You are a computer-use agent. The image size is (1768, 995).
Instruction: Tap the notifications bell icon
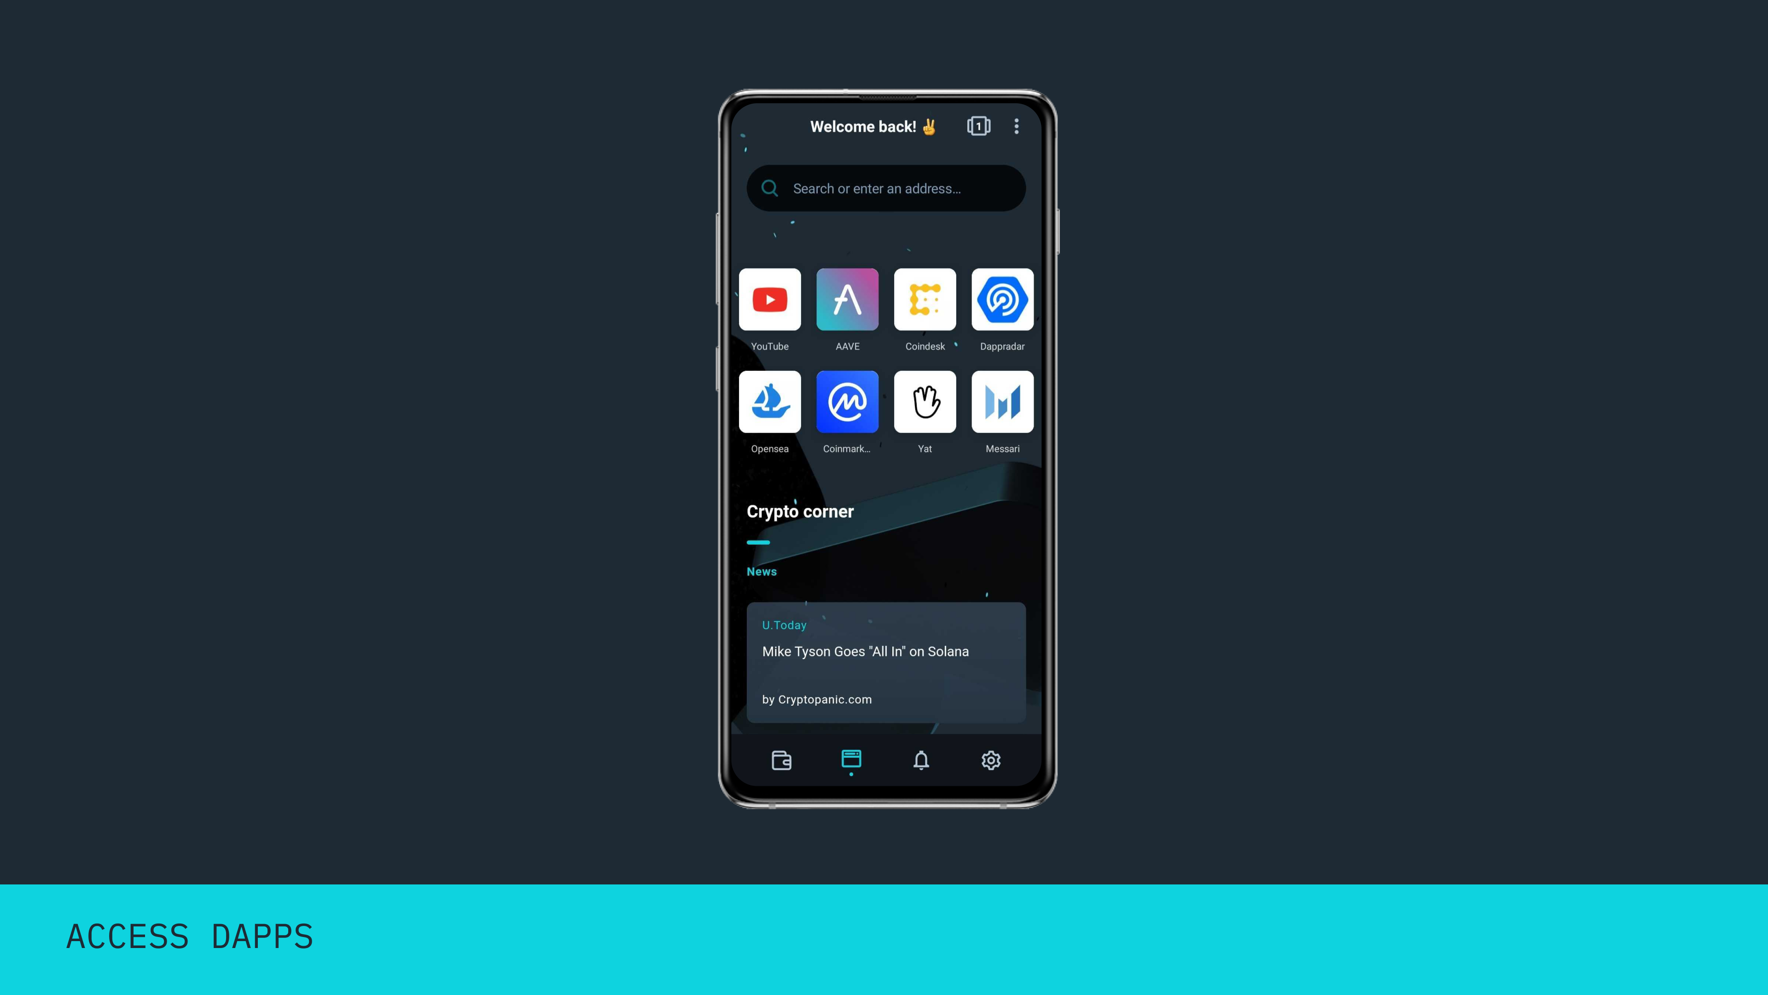pos(920,759)
